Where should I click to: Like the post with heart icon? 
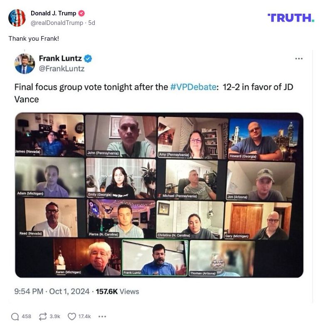coord(72,317)
